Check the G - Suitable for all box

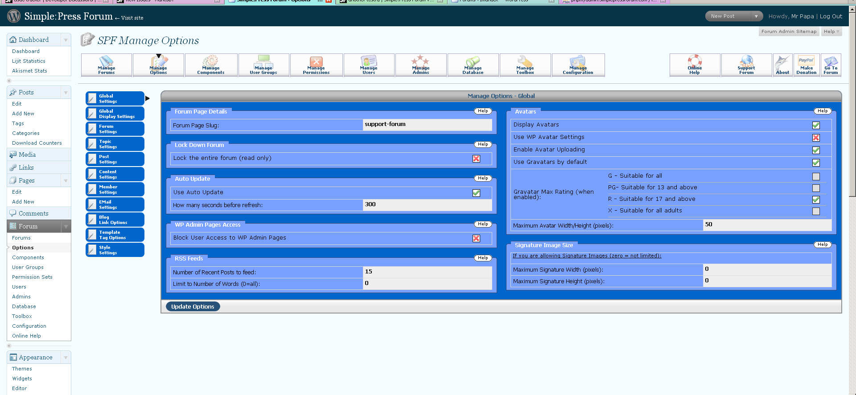[x=816, y=176]
